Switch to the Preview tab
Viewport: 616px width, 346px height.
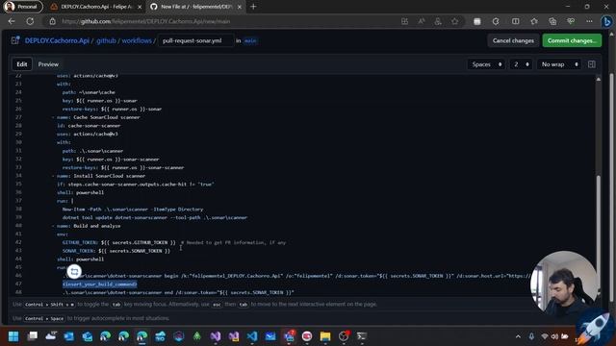[x=48, y=64]
